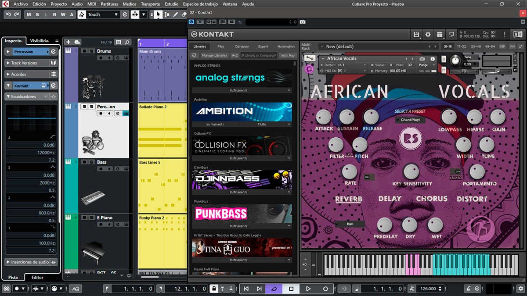The image size is (527, 296).
Task: Open African Vocals wrench edit mode
Action: tap(309, 58)
